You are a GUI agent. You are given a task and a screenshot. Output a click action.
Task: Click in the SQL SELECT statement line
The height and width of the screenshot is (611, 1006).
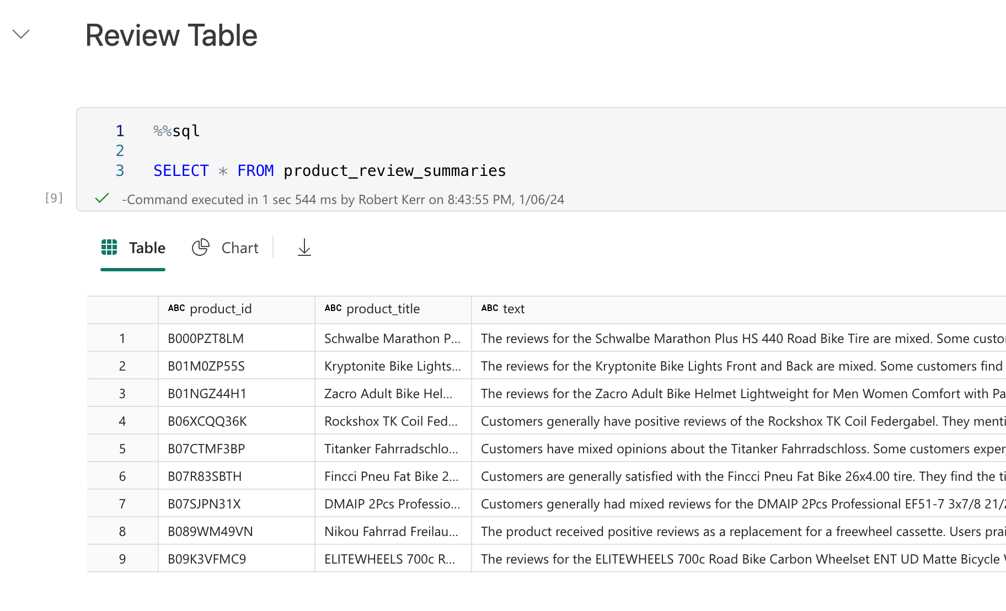(x=329, y=171)
